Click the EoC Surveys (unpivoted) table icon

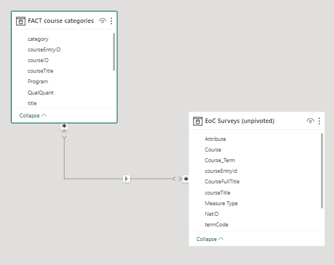(198, 121)
